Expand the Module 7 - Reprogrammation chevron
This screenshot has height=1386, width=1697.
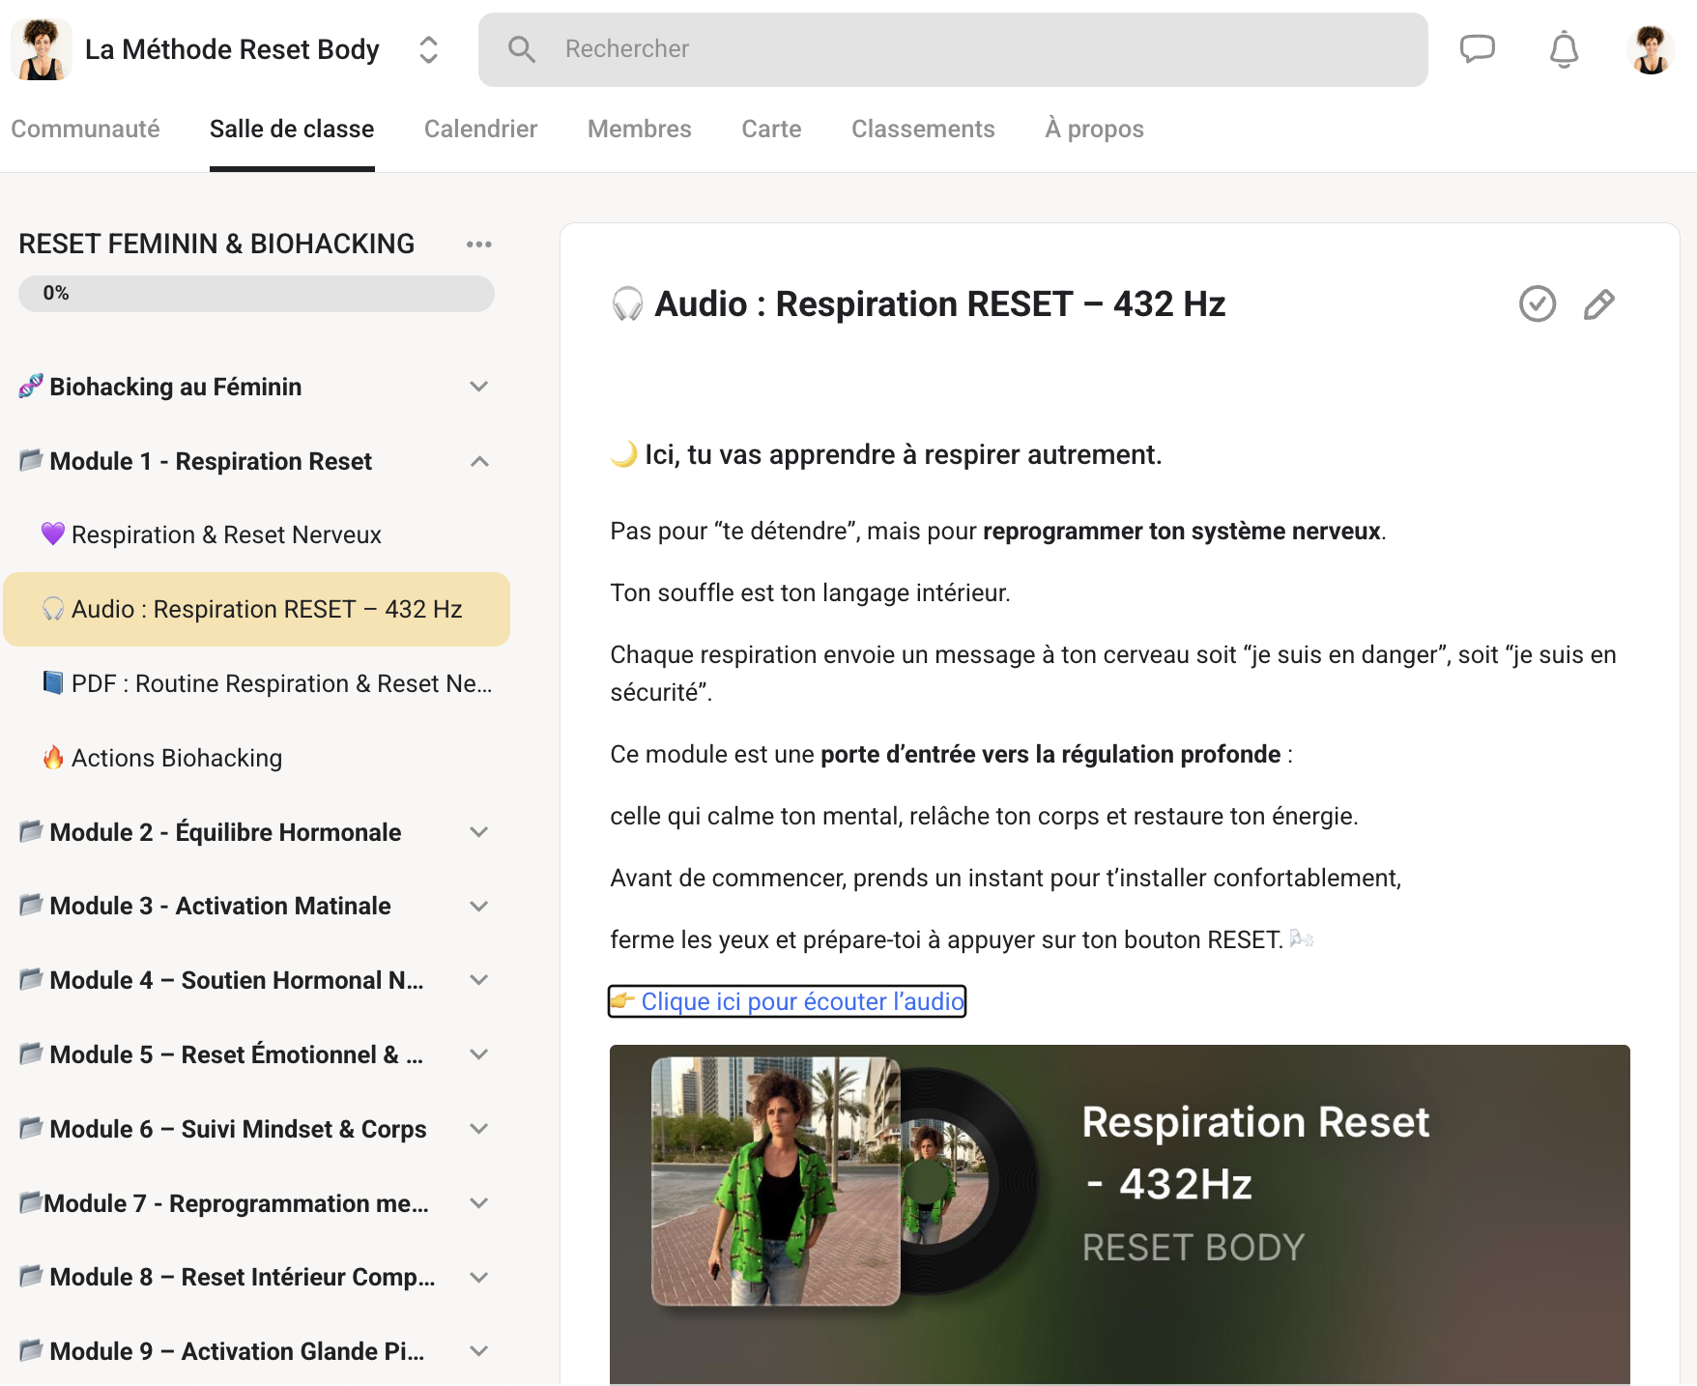tap(478, 1203)
